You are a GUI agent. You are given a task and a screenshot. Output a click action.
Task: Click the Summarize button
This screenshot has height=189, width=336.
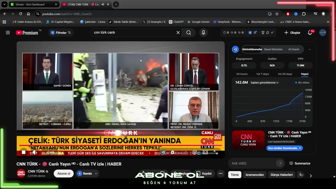pos(300,163)
